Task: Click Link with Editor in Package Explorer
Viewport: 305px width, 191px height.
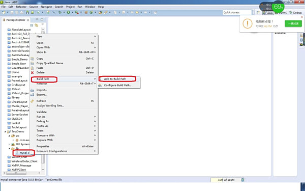Action: pos(37,25)
